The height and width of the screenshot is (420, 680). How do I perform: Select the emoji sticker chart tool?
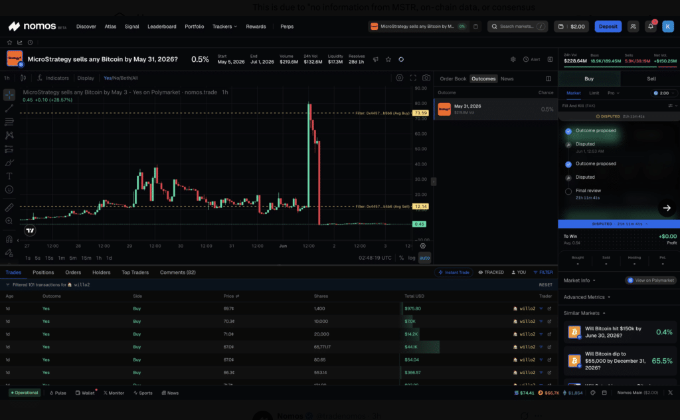9,189
